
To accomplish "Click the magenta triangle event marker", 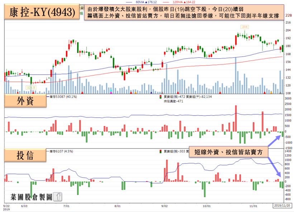I will point(111,92).
